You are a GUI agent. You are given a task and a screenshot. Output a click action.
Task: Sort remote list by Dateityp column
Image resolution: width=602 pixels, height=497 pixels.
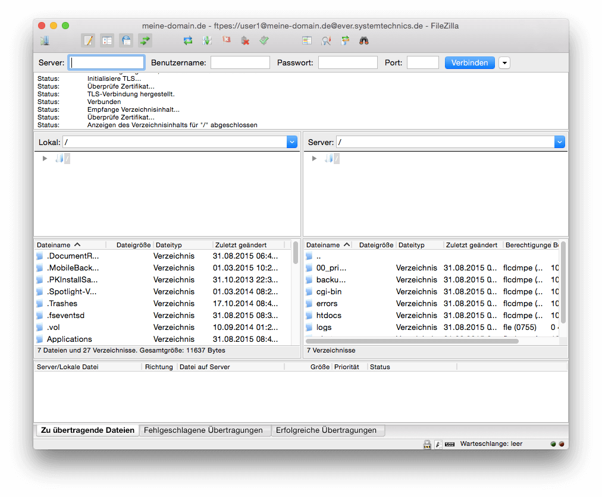[x=419, y=245]
